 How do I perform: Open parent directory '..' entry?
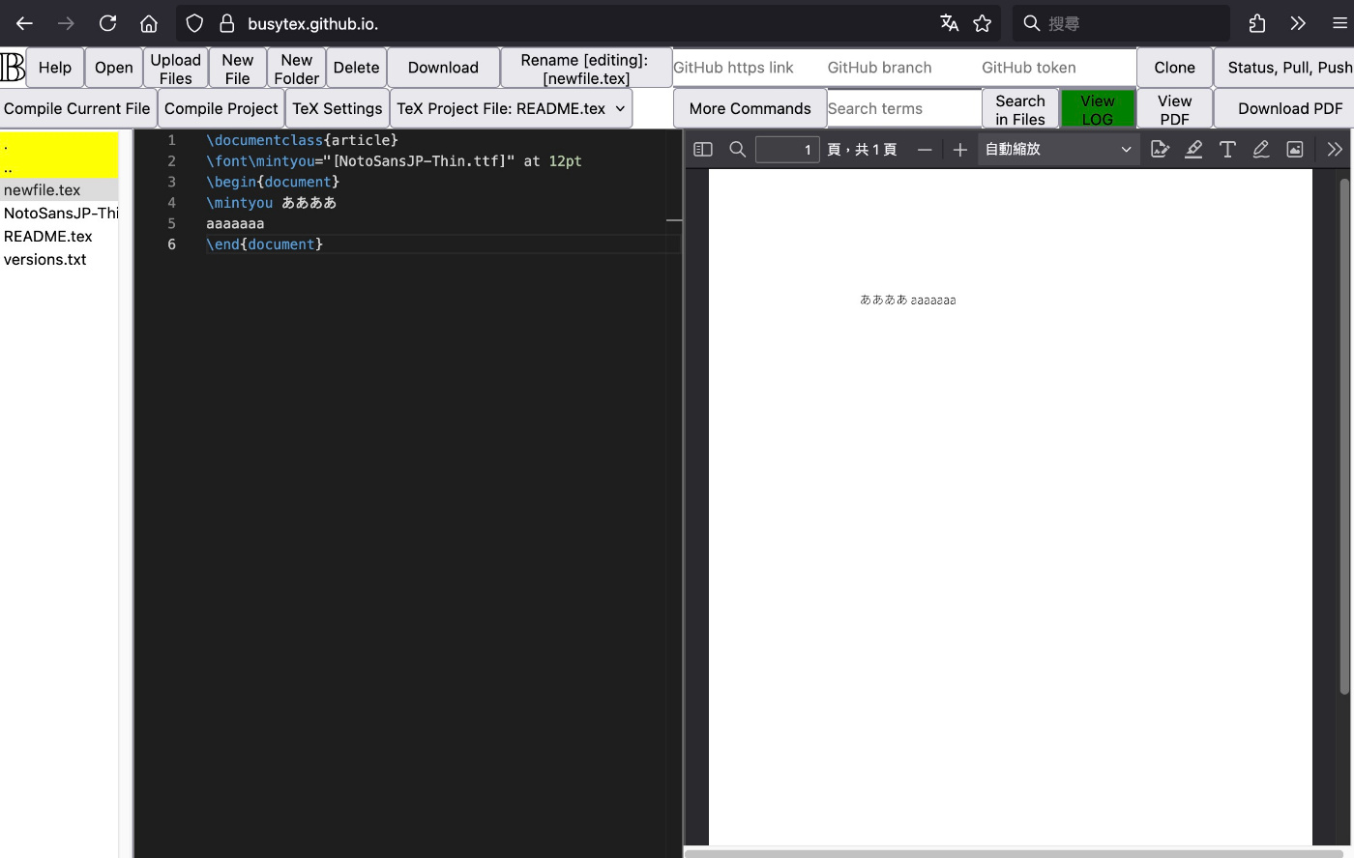pyautogui.click(x=59, y=167)
